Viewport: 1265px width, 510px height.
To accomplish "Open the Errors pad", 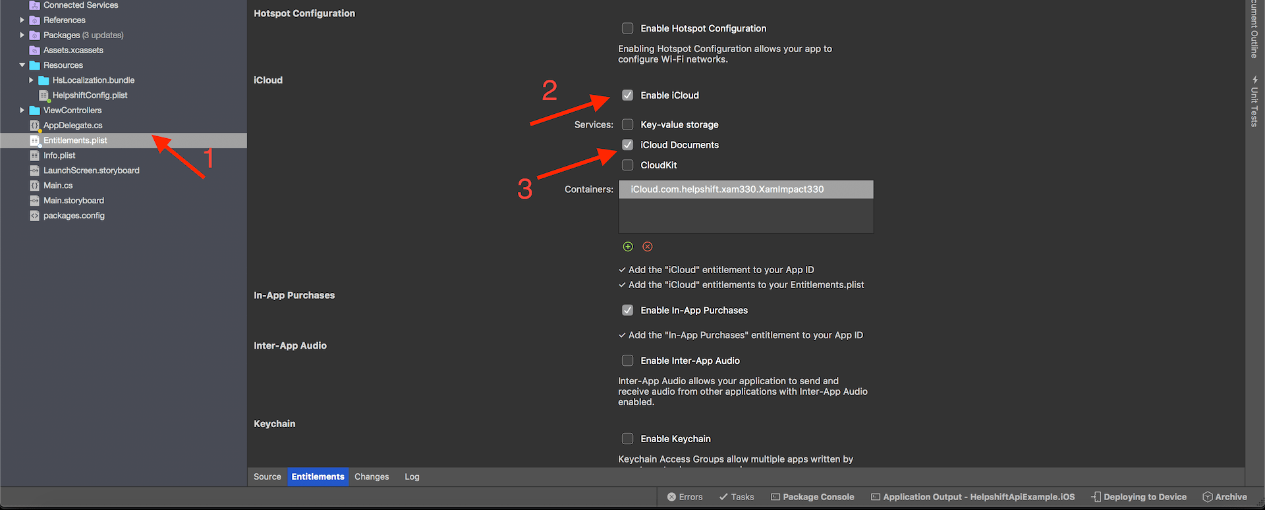I will pos(685,497).
